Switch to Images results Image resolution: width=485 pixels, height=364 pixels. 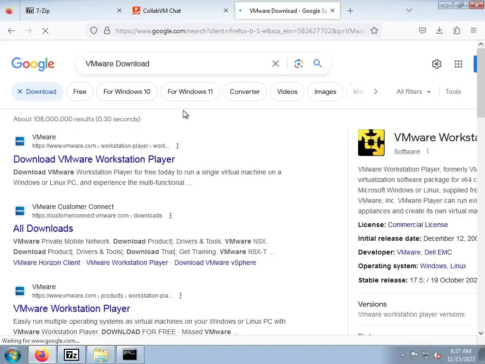click(x=325, y=91)
